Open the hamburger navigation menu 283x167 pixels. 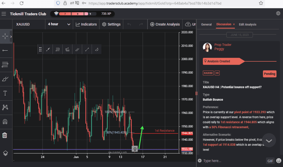[x=4, y=13]
